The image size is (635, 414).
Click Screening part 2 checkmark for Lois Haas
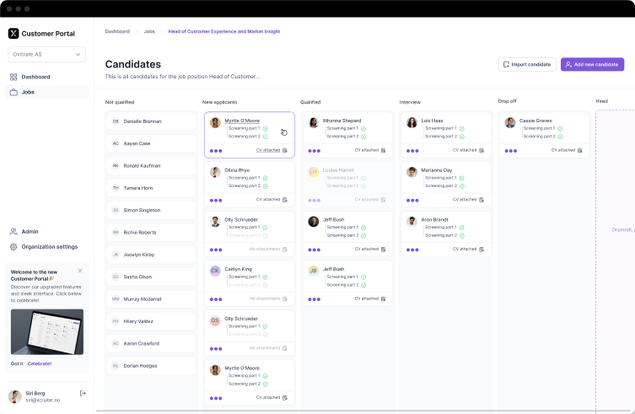pyautogui.click(x=462, y=136)
